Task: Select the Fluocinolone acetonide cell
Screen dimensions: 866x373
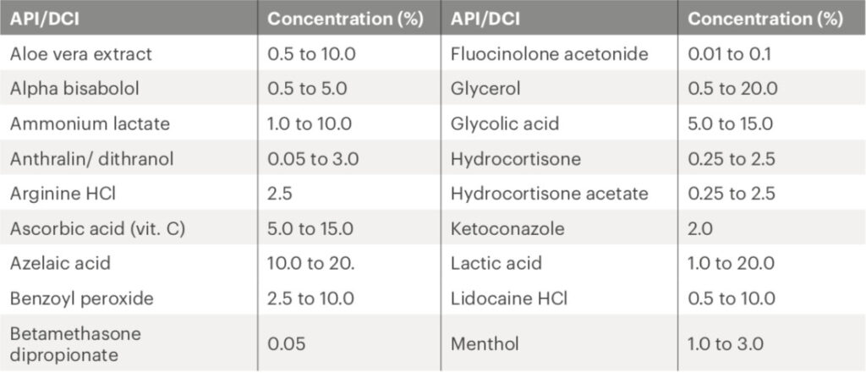Action: (x=549, y=54)
